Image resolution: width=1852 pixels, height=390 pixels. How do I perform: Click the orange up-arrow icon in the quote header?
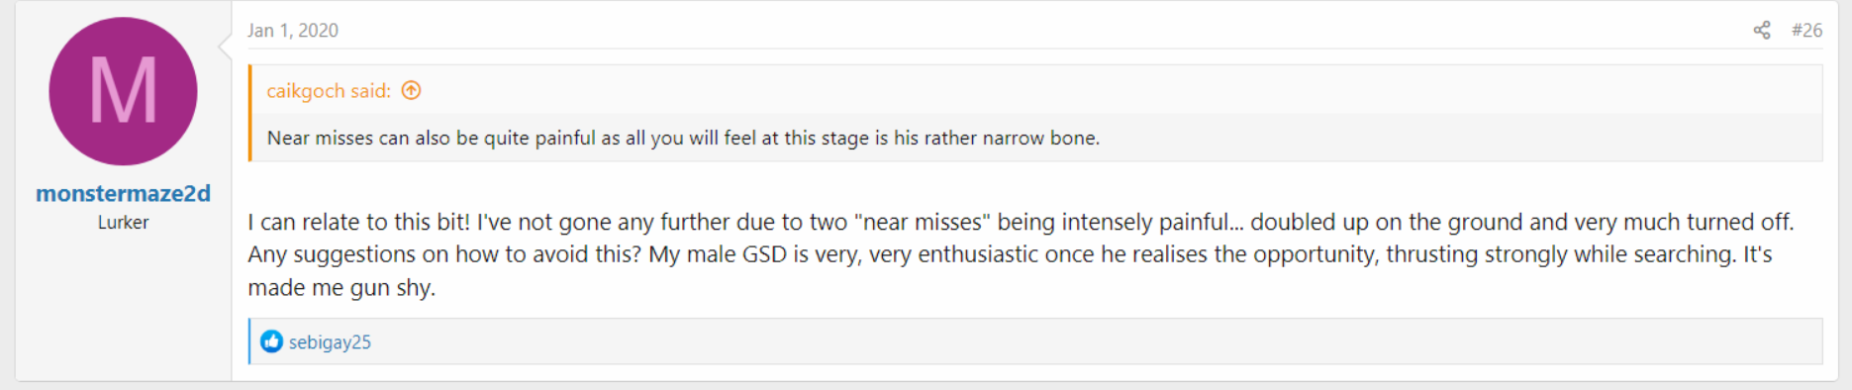(412, 90)
